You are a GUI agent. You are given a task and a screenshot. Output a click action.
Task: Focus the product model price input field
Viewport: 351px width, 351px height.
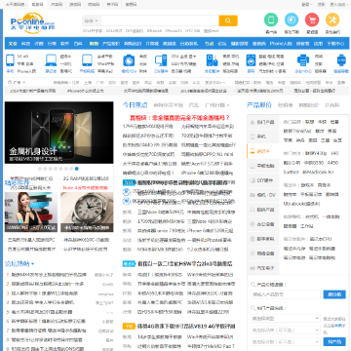(286, 294)
